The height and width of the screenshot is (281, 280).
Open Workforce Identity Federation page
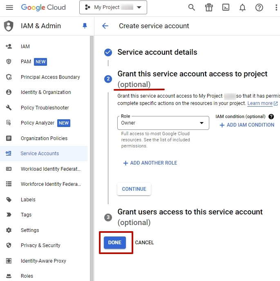click(44, 184)
